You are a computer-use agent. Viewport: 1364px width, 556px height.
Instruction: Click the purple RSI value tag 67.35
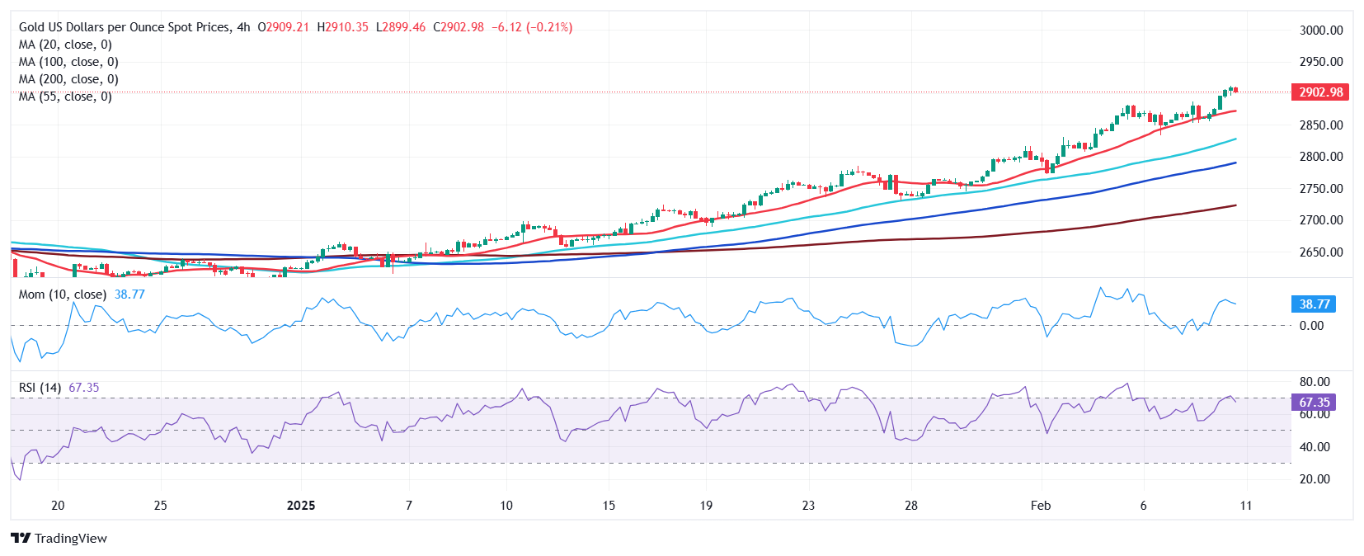pyautogui.click(x=1315, y=403)
